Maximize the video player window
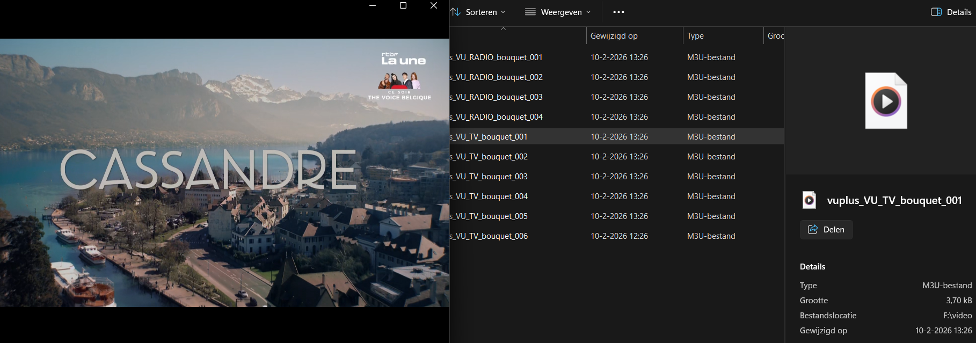Viewport: 976px width, 343px height. pos(403,6)
